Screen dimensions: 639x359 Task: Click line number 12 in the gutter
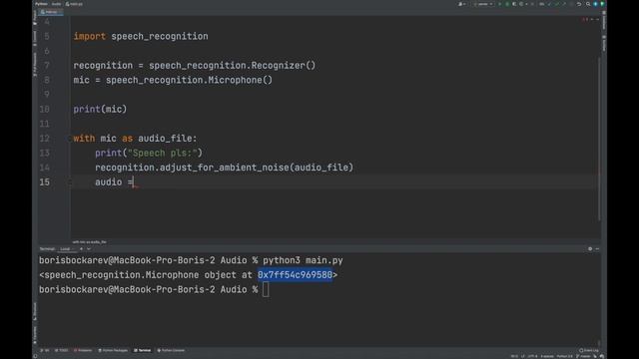(45, 139)
